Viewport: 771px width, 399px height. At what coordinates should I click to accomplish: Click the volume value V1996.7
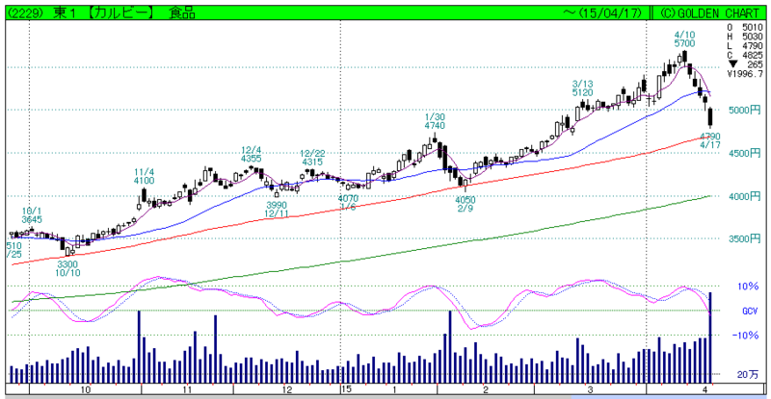point(745,74)
